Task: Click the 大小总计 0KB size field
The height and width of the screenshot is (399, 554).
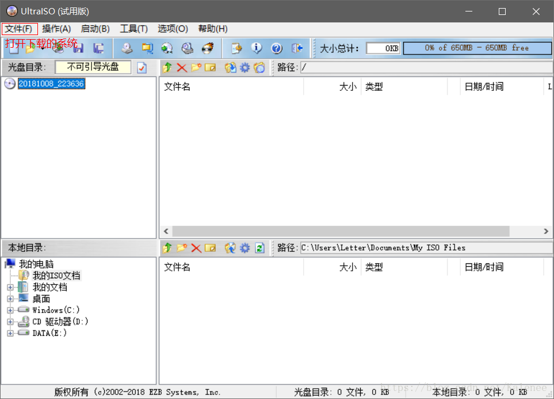Action: point(383,48)
